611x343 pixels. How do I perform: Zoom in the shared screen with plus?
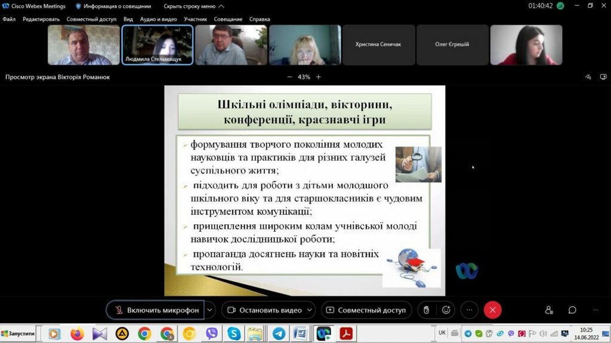click(319, 77)
